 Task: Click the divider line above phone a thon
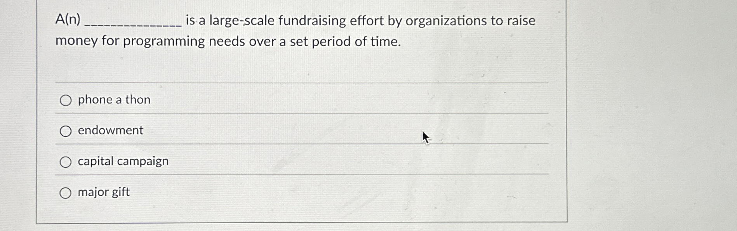(x=301, y=82)
